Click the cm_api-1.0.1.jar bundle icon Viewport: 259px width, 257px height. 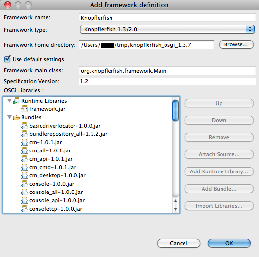(x=24, y=159)
